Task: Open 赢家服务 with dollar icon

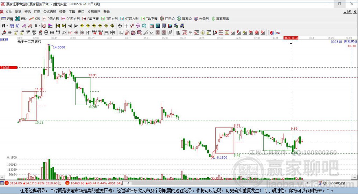Action: (x=220, y=19)
